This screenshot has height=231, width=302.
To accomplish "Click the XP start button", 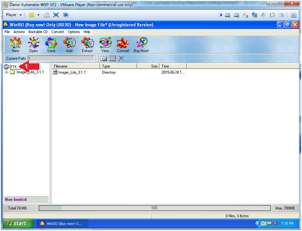I will point(18,223).
